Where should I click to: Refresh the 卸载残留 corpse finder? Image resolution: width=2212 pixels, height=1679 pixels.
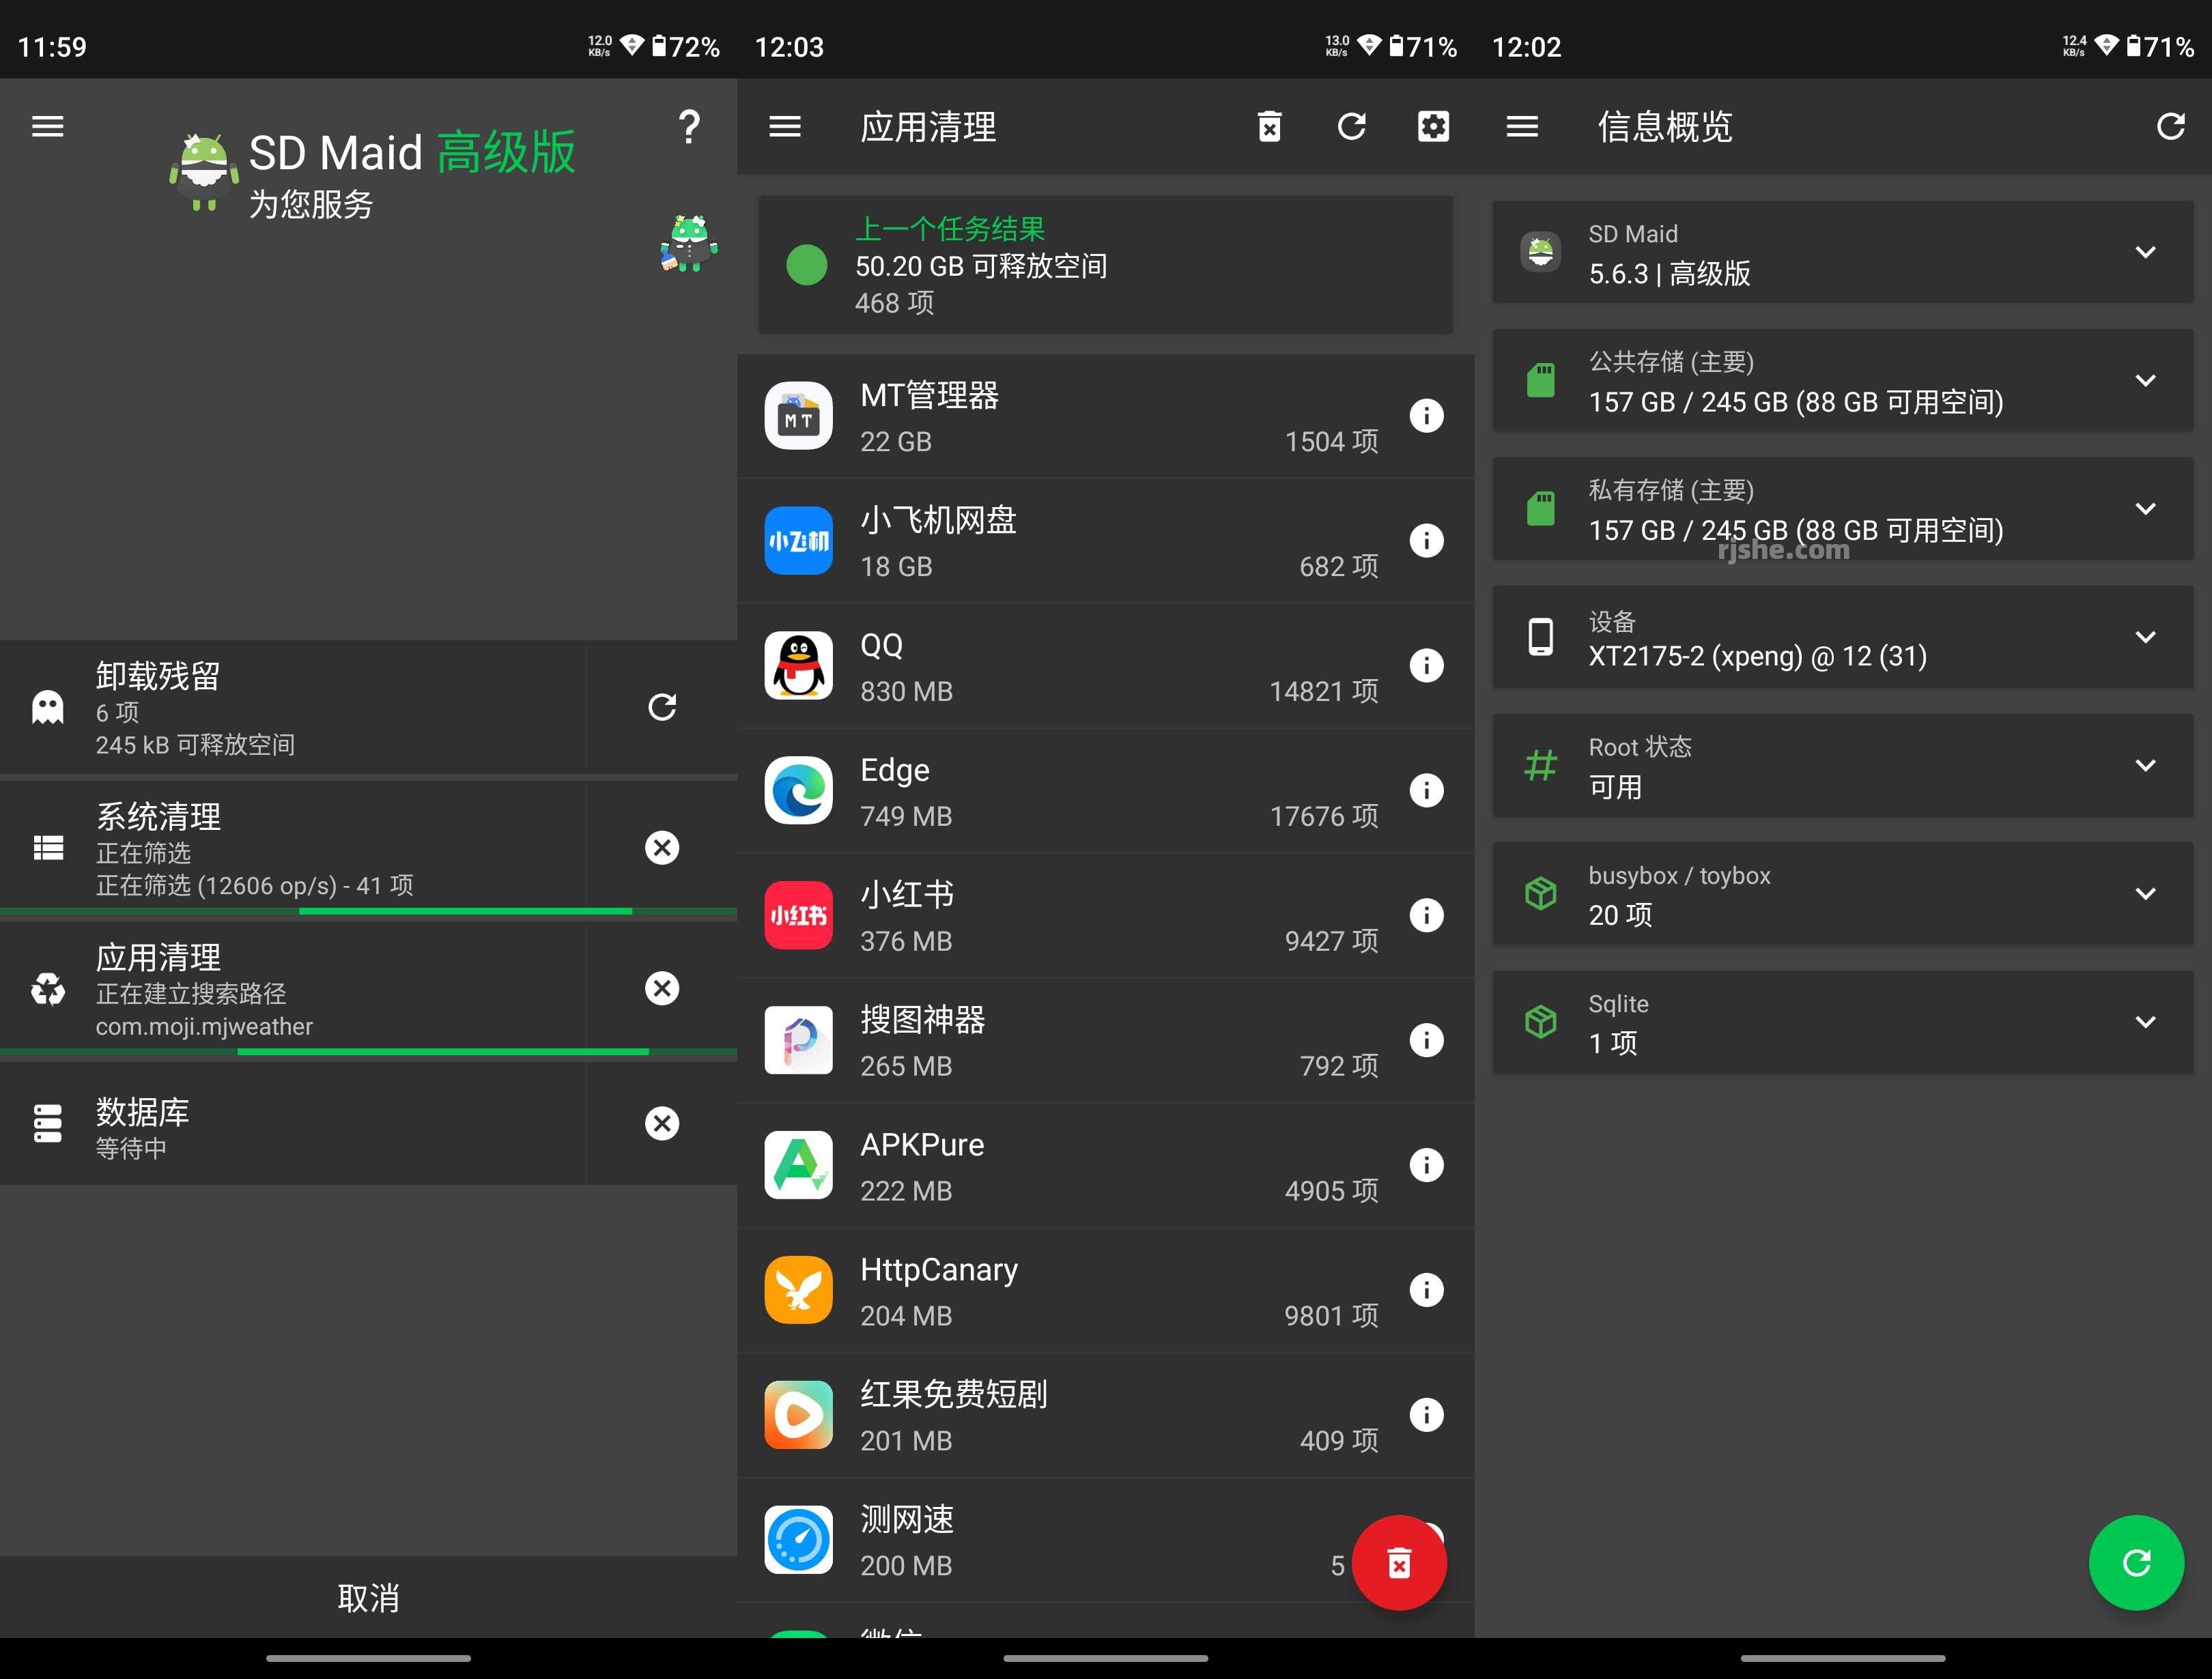coord(662,707)
